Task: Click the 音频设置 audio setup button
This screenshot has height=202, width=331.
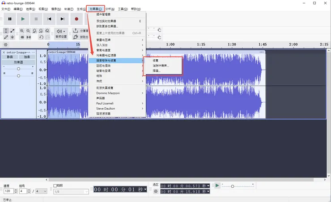Action: click(61, 34)
